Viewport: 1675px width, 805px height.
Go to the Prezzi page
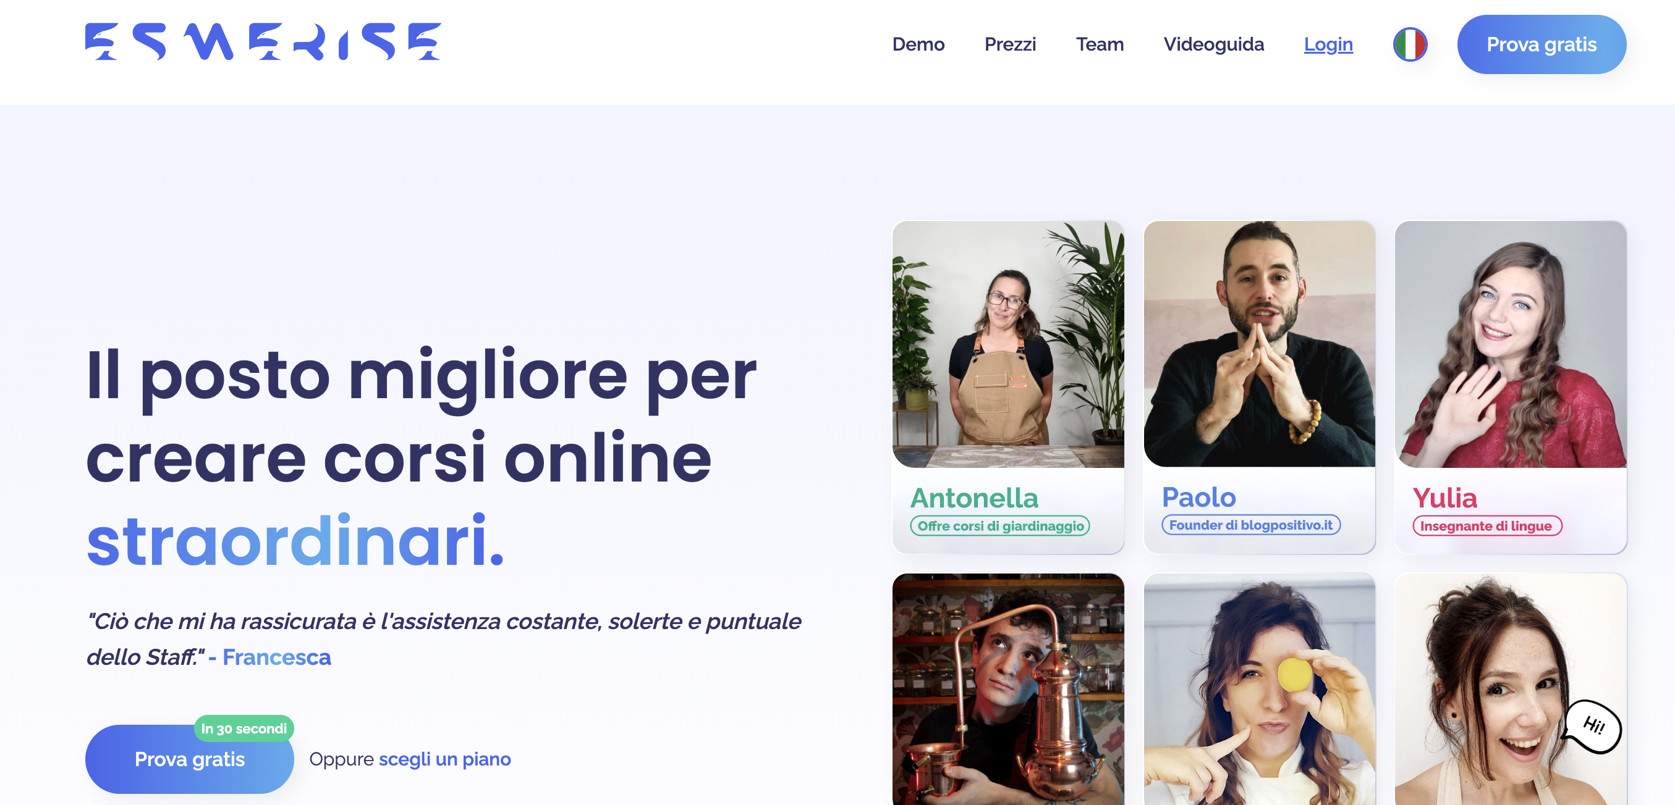tap(1010, 44)
